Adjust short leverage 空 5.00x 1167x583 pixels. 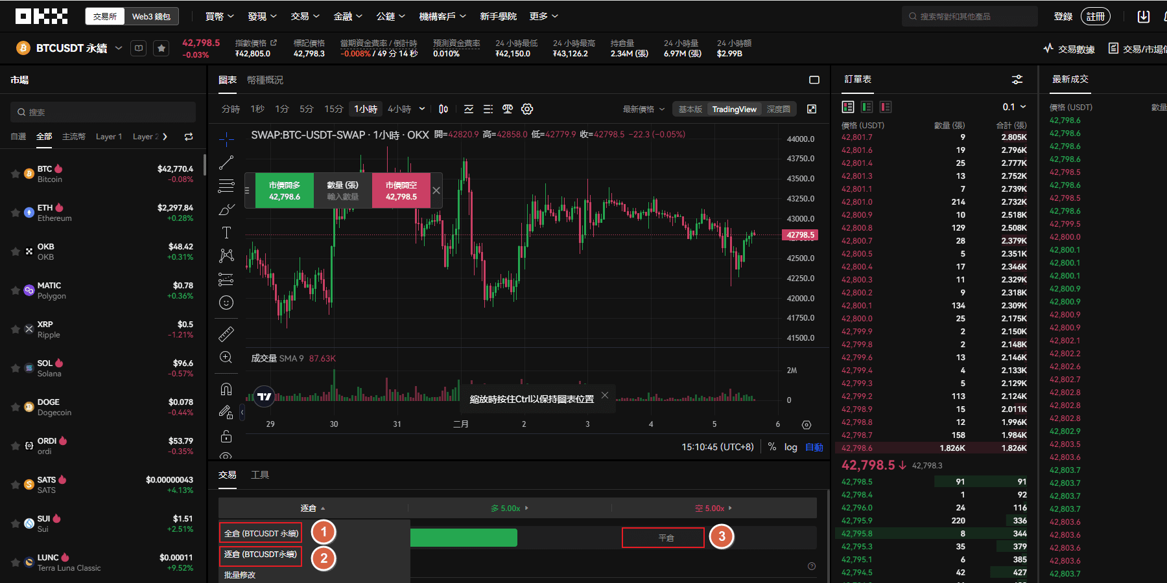point(713,508)
